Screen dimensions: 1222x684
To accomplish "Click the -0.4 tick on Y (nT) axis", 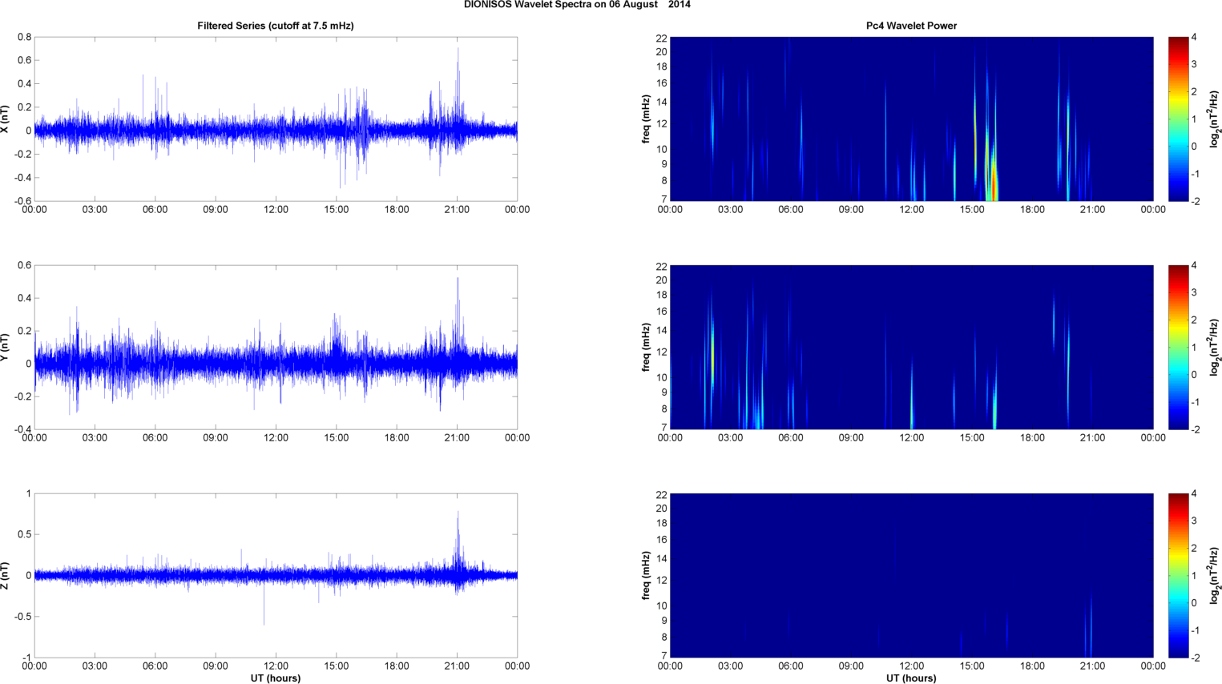I will [x=22, y=429].
